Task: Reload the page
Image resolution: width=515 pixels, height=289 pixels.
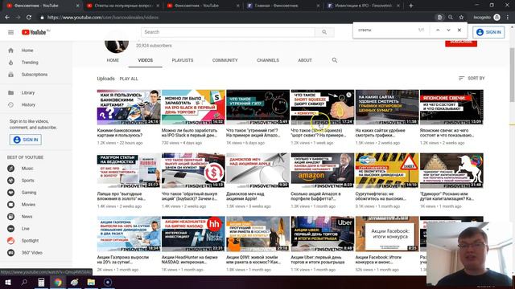Action: tap(29, 18)
